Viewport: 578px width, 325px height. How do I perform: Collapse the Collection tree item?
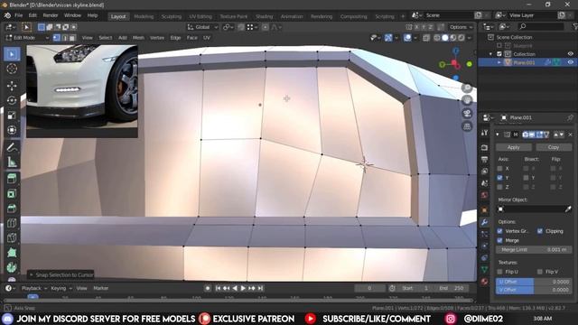490,54
